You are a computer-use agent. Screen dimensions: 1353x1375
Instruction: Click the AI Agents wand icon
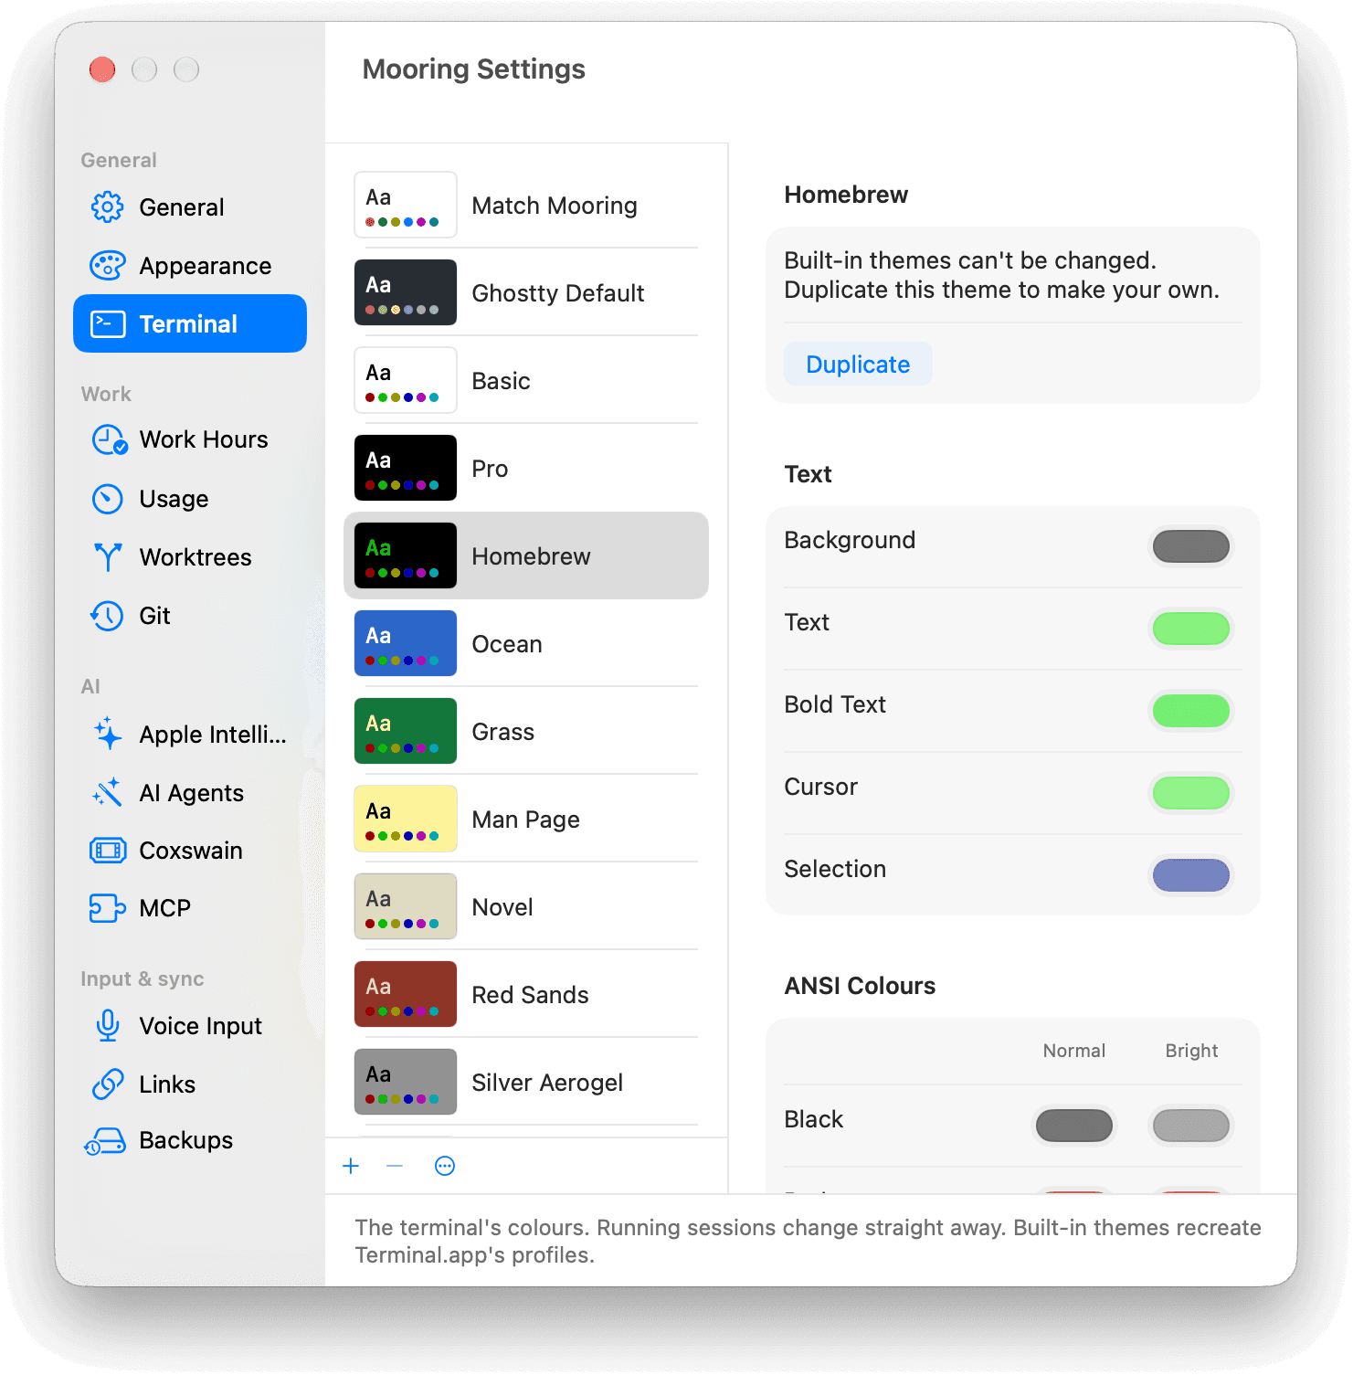pyautogui.click(x=108, y=792)
